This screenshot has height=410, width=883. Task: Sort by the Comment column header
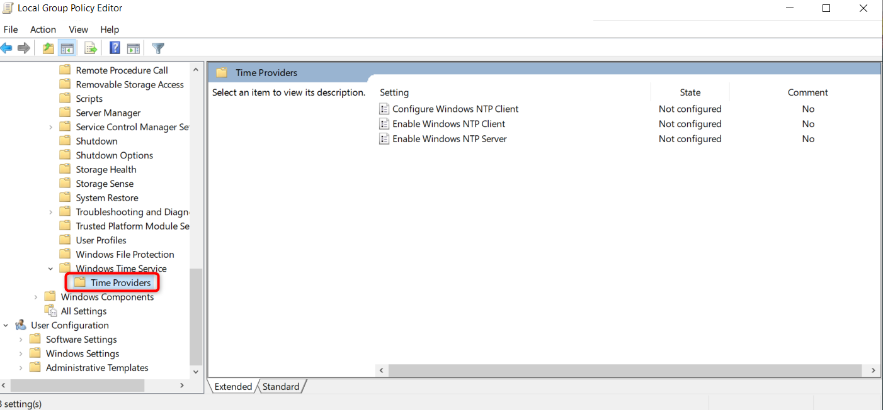click(x=807, y=92)
